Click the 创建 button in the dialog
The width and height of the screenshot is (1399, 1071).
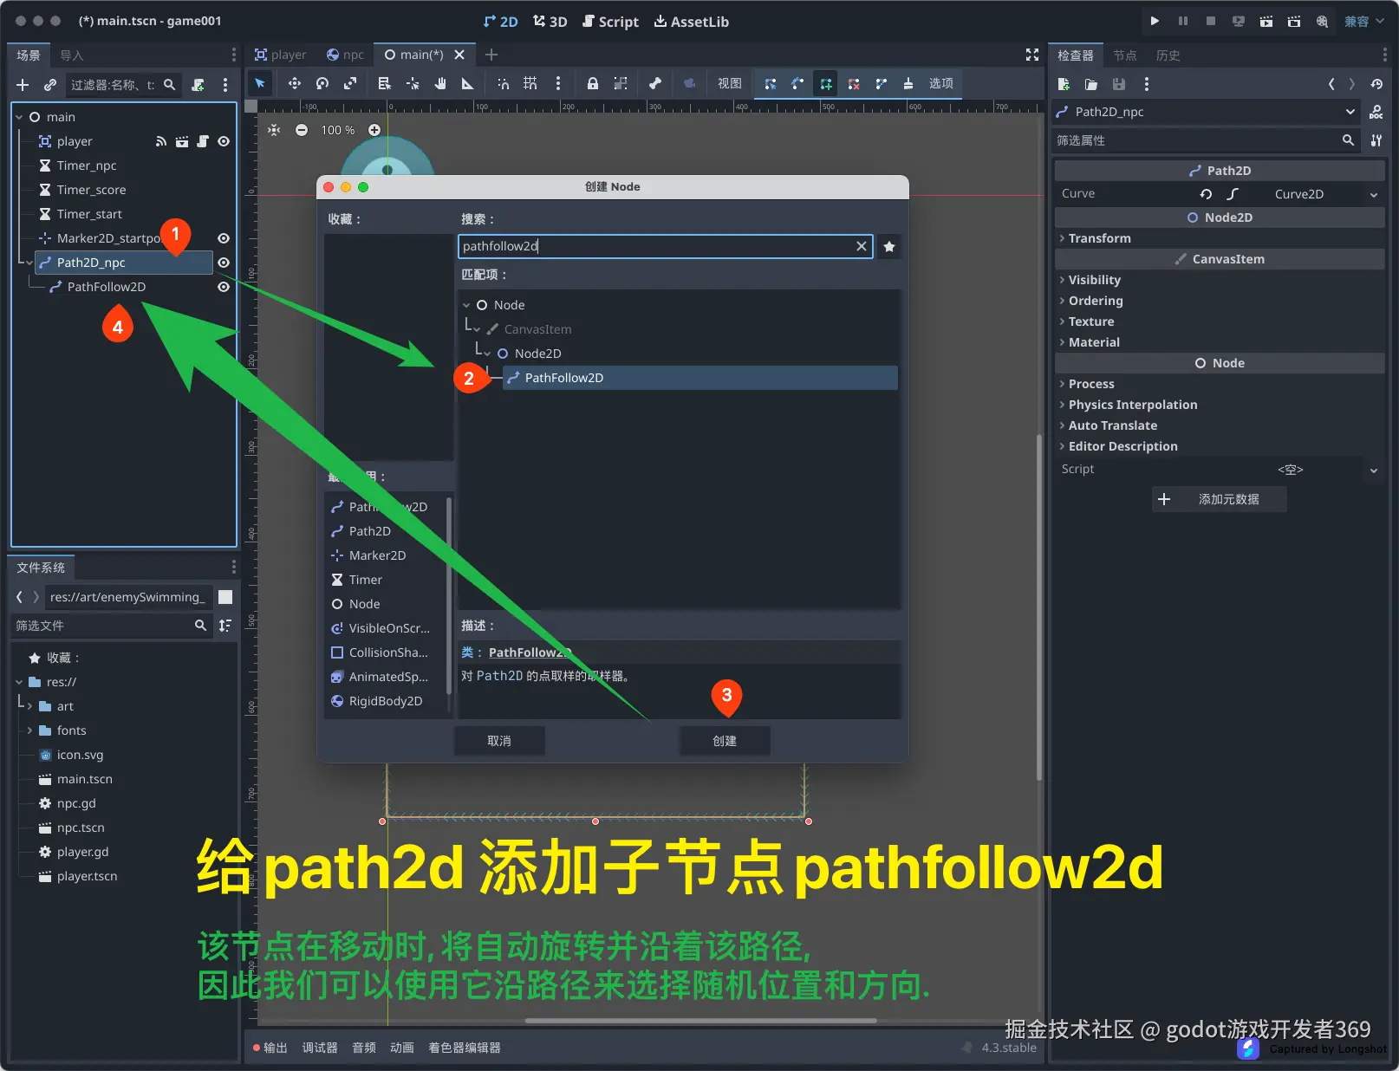pyautogui.click(x=725, y=741)
